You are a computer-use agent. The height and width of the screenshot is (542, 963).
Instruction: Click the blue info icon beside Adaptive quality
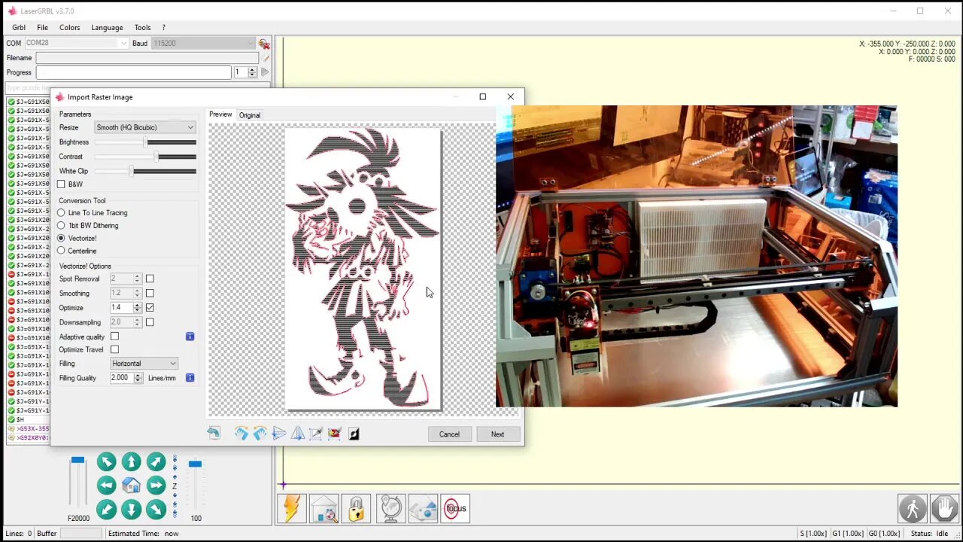click(x=190, y=336)
